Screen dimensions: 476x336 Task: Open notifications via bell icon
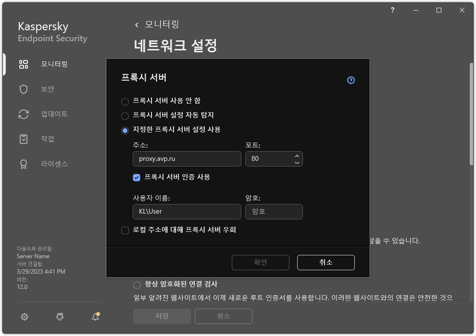(x=95, y=317)
